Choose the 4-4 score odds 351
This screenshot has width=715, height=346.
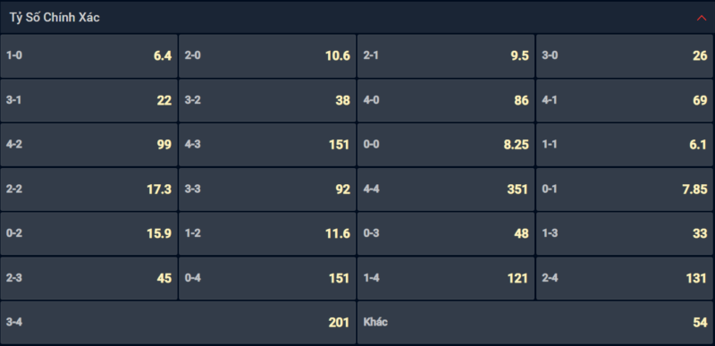[446, 190]
